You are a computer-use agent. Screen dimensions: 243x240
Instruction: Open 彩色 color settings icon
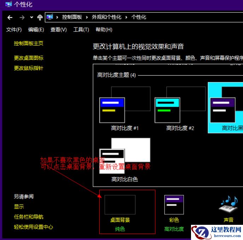click(x=174, y=205)
